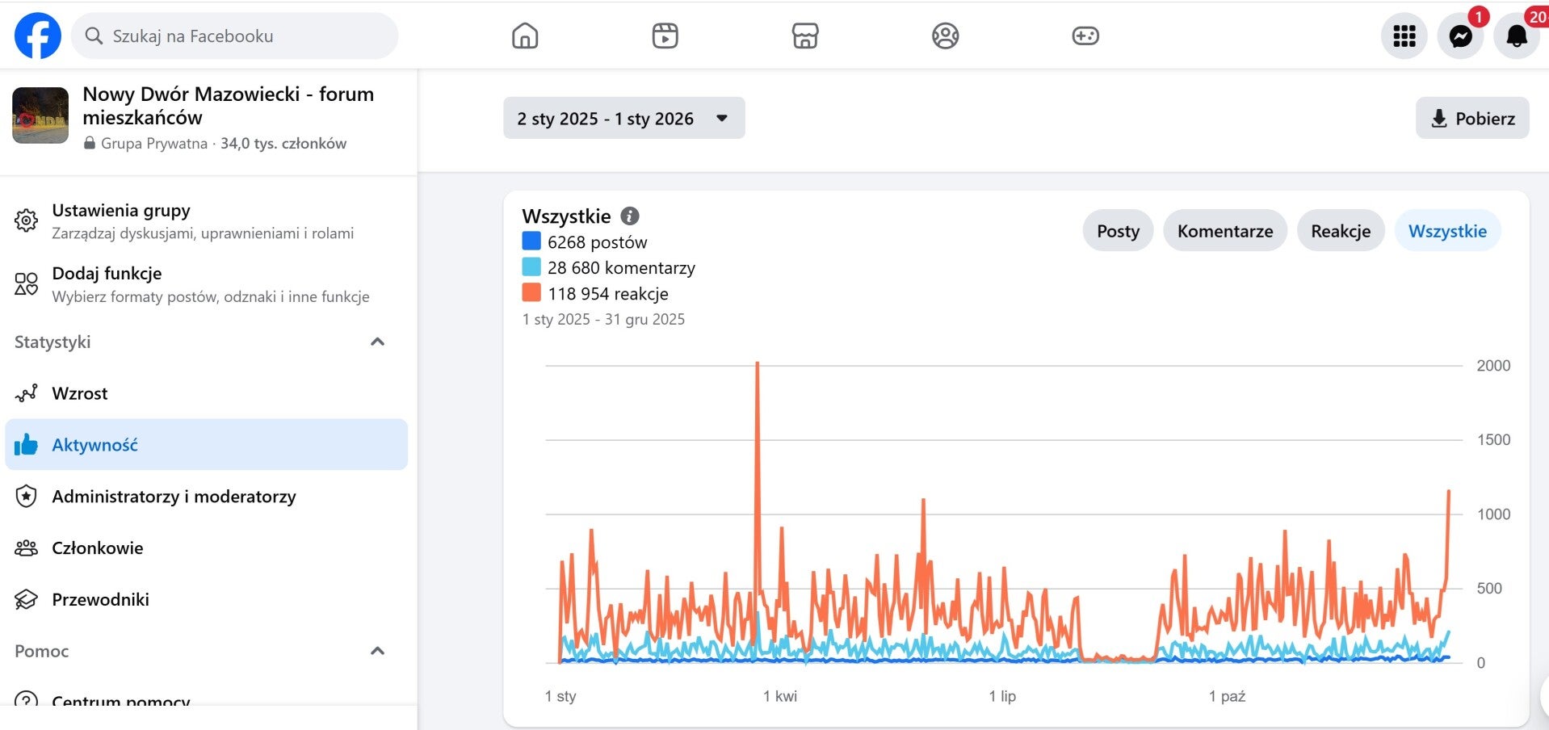Click the Facebook logo icon
1549x730 pixels.
(38, 36)
